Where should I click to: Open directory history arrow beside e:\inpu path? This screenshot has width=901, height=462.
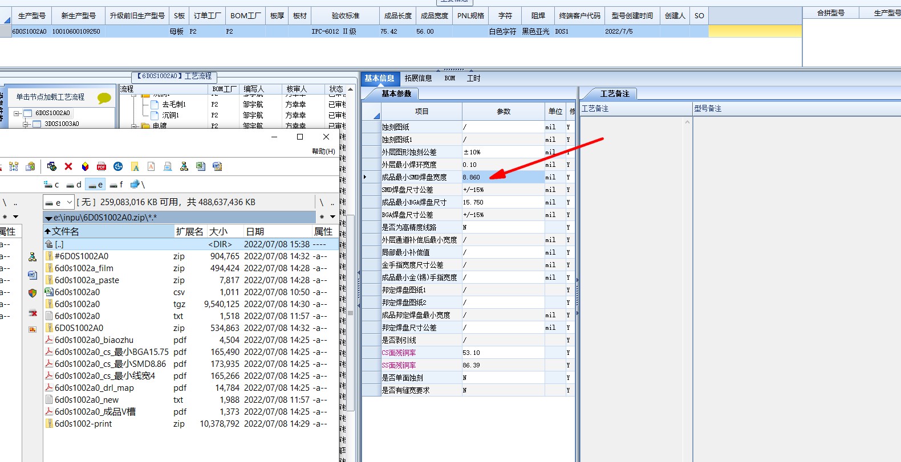(49, 218)
